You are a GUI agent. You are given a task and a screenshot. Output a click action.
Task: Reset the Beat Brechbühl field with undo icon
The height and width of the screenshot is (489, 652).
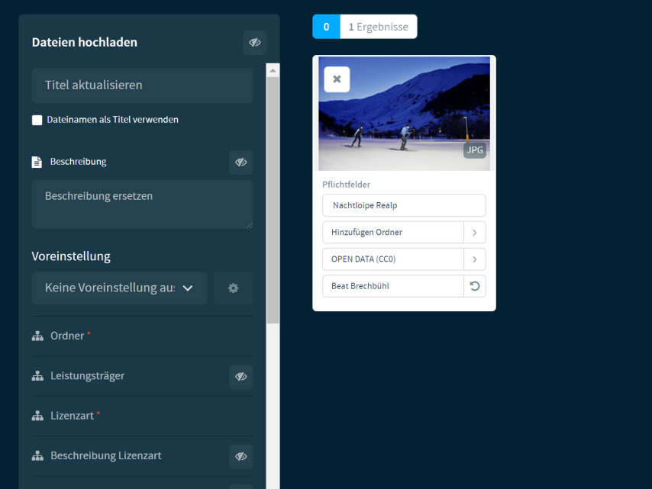click(474, 286)
